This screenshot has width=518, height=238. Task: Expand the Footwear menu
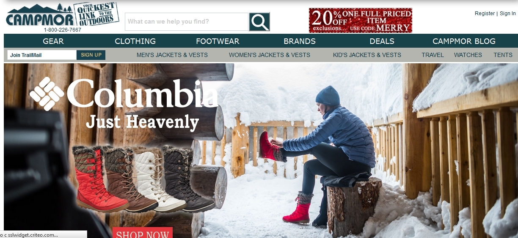(x=218, y=41)
